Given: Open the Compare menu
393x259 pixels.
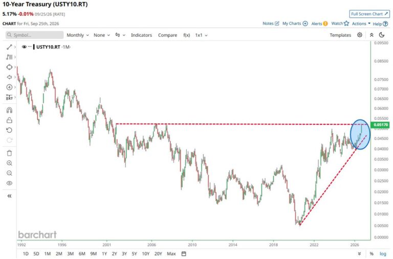Looking at the screenshot, I should click(x=167, y=35).
